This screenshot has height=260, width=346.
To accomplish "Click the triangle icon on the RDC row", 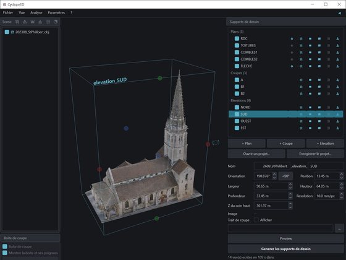I will click(x=337, y=38).
